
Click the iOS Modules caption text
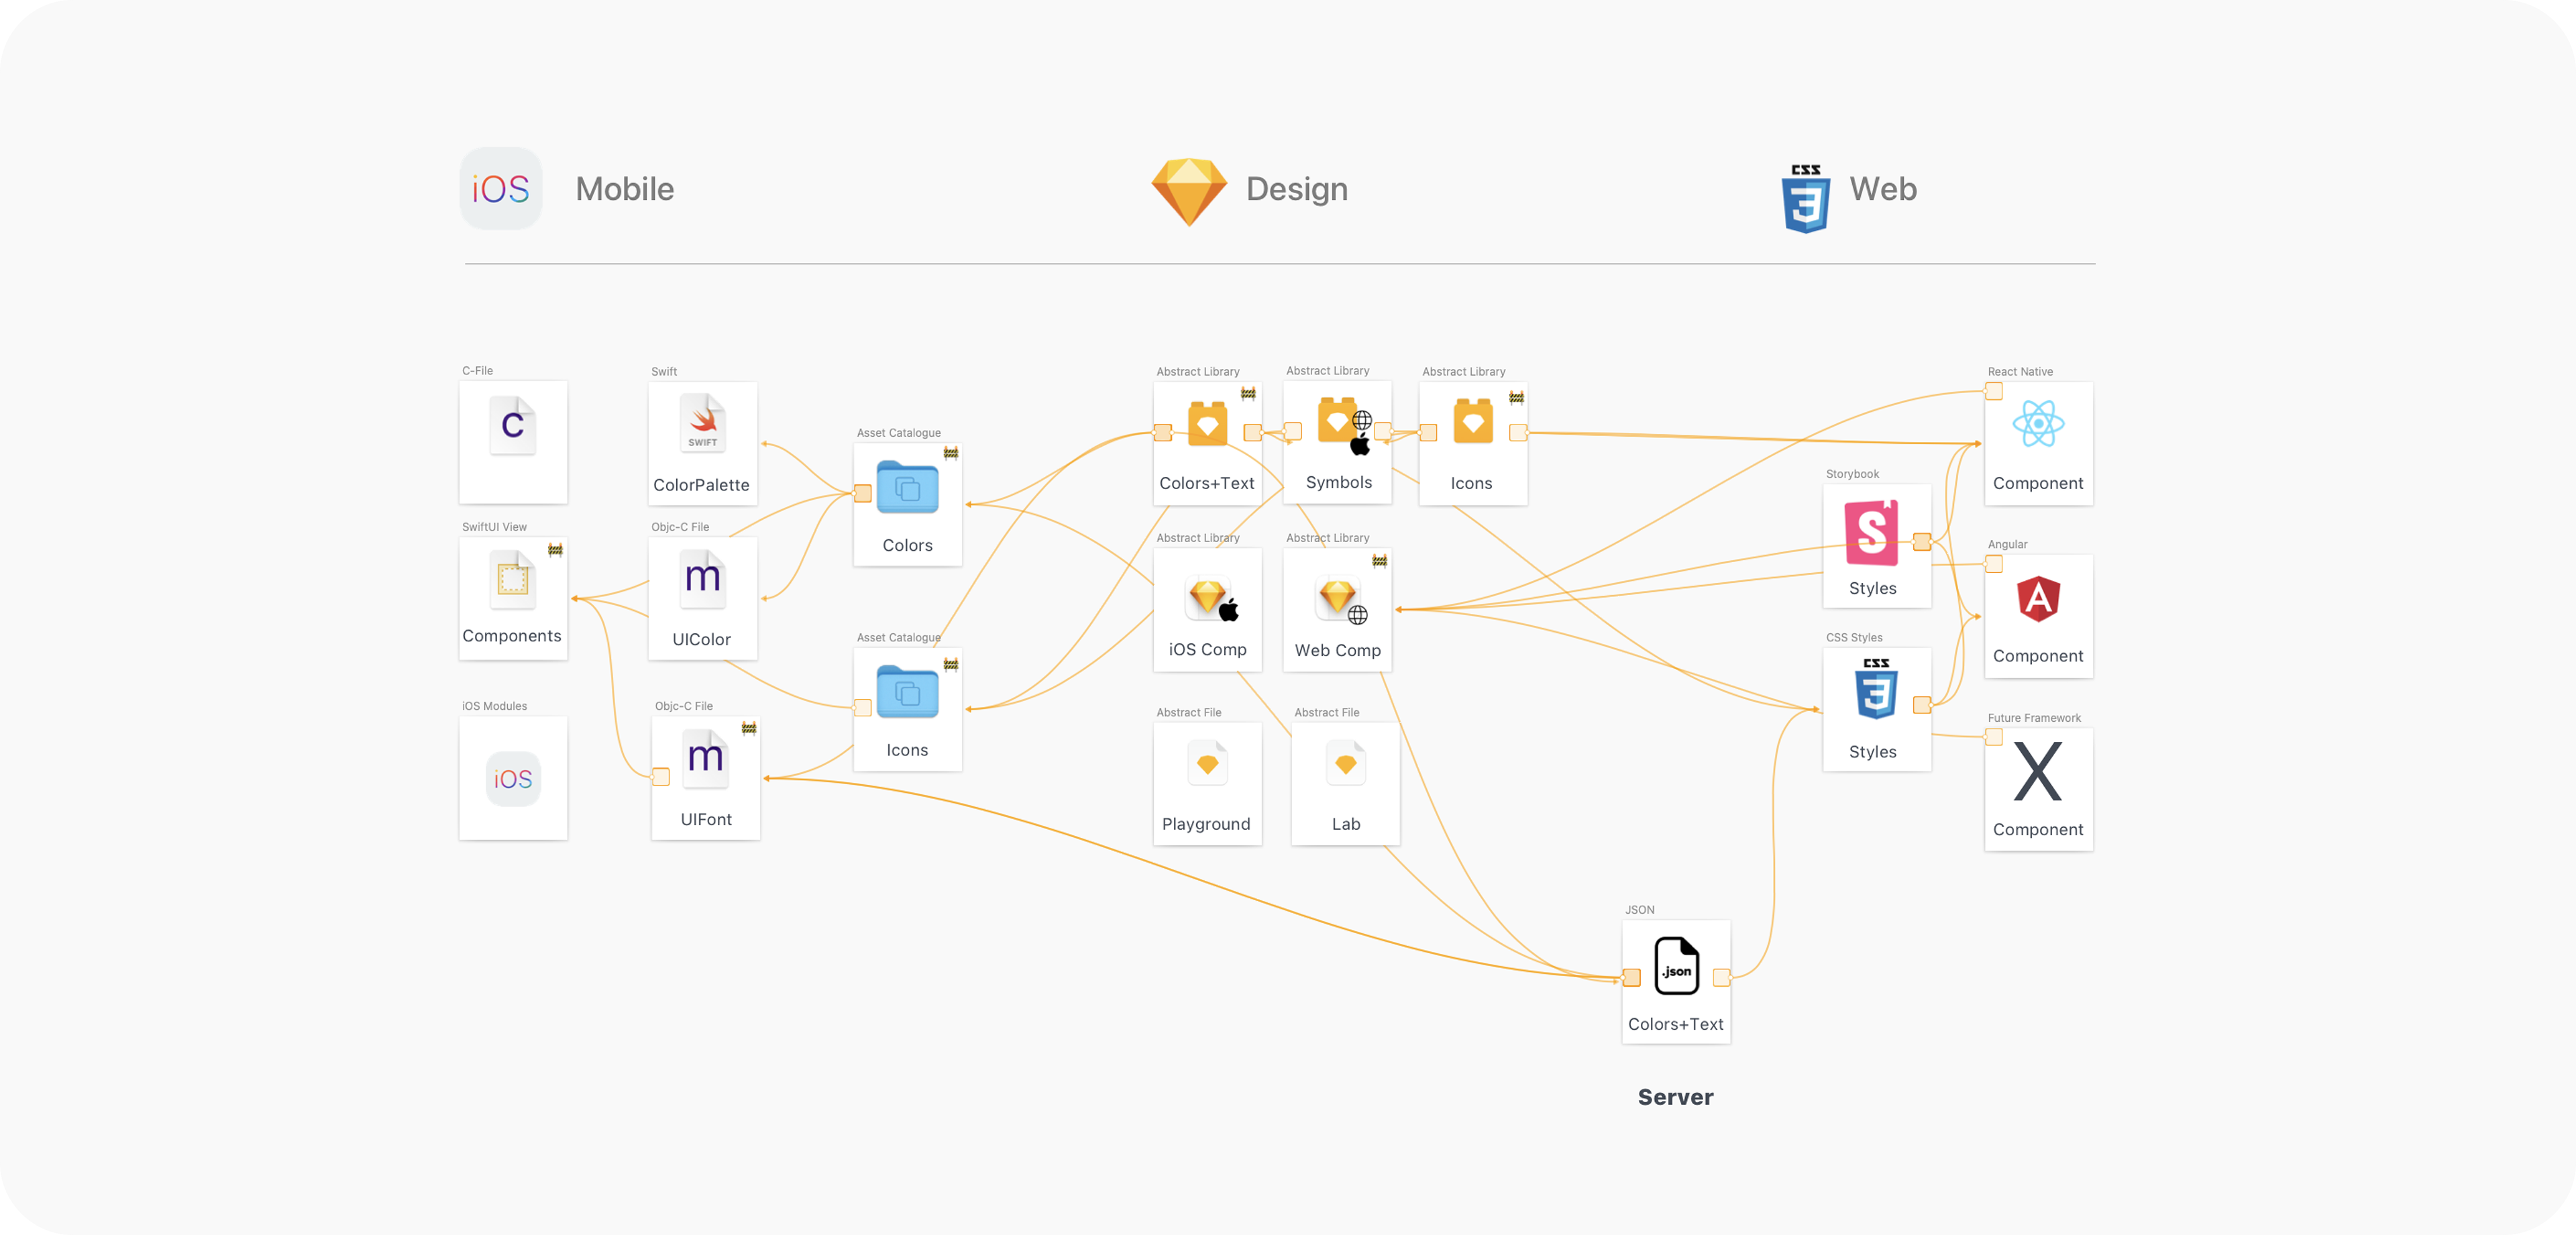click(494, 706)
